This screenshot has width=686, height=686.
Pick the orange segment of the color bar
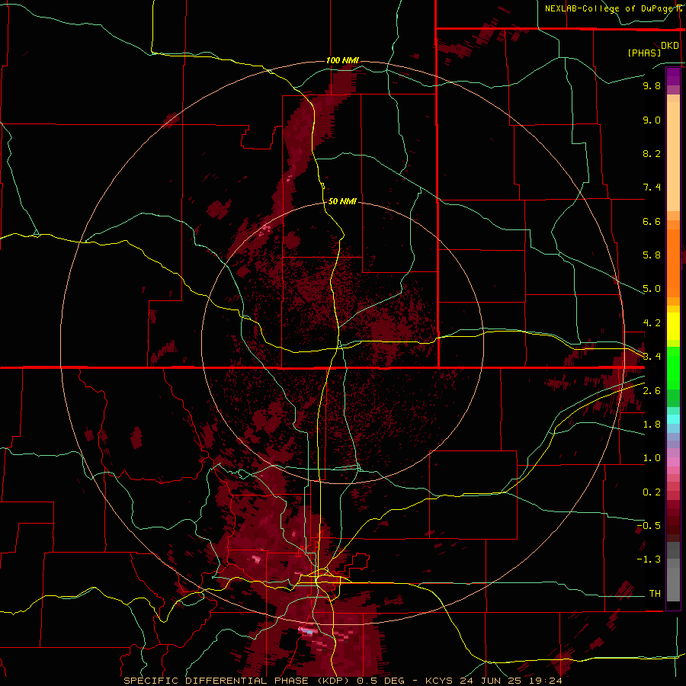tap(673, 262)
